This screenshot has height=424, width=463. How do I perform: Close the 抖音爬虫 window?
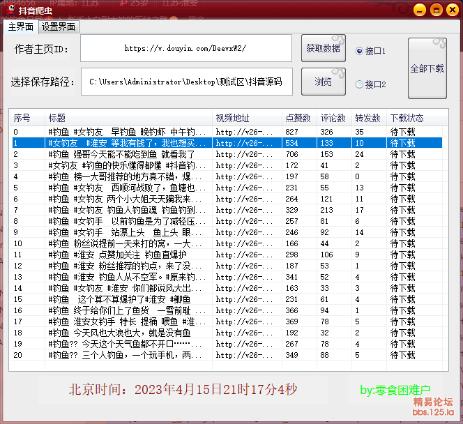pyautogui.click(x=452, y=10)
